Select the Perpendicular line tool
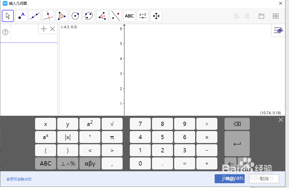 (48, 16)
